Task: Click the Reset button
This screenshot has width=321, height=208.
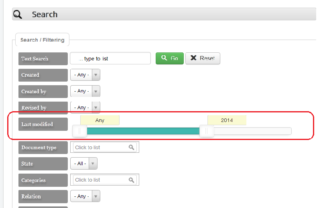Action: (203, 58)
